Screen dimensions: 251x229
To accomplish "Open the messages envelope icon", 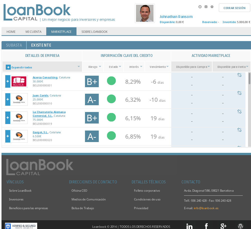I will (206, 7).
